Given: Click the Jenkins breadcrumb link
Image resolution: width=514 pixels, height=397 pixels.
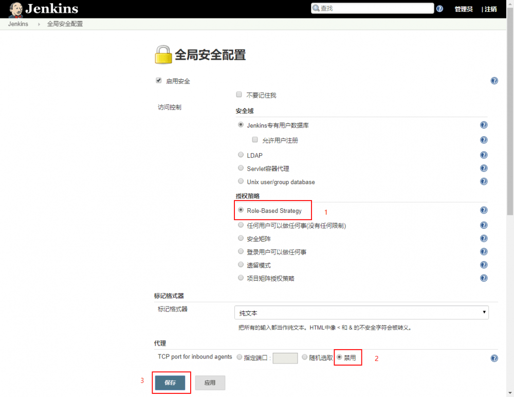Looking at the screenshot, I should tap(18, 24).
